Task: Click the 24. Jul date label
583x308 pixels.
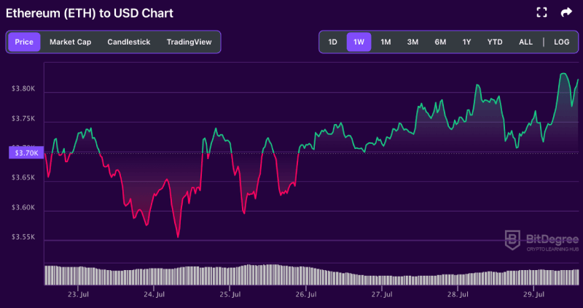Action: [154, 295]
